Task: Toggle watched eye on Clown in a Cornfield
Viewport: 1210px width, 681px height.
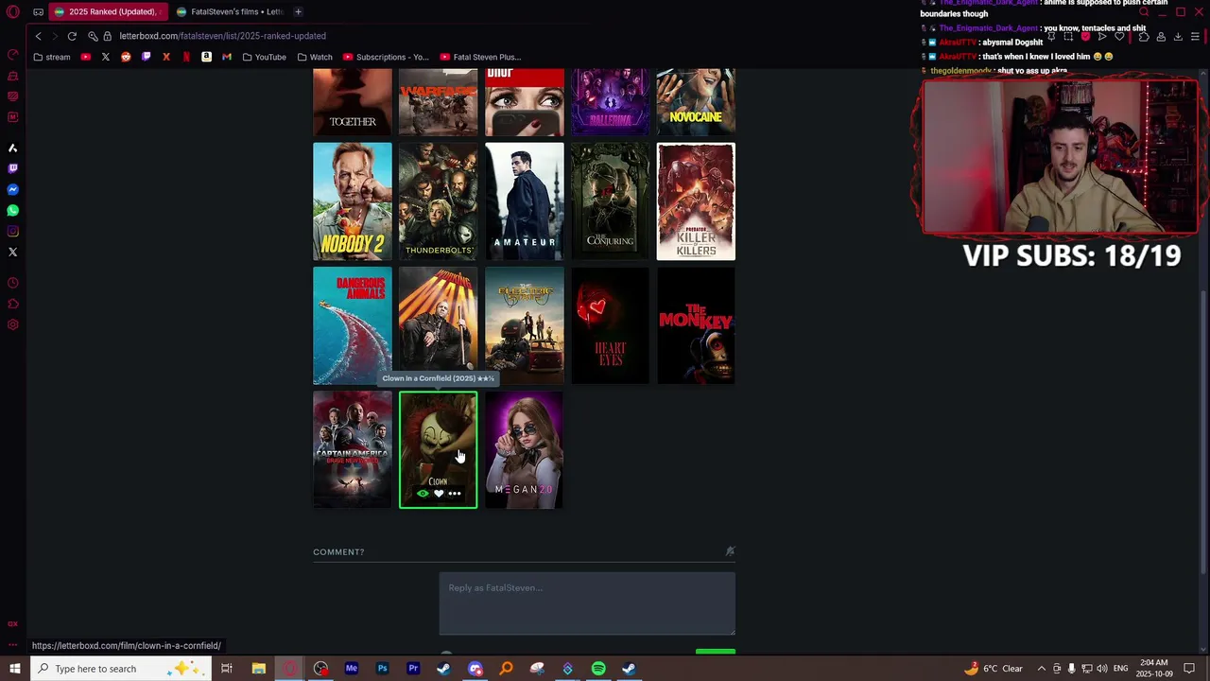Action: pos(423,494)
